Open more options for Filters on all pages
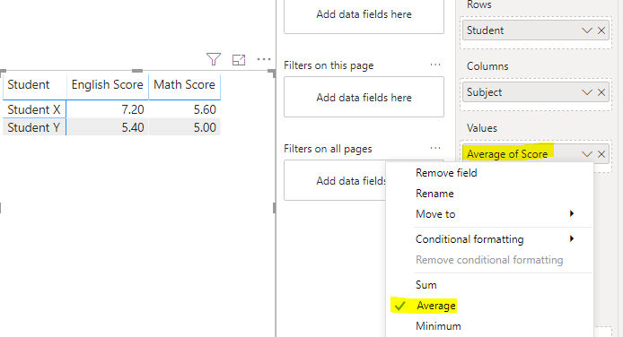The width and height of the screenshot is (623, 337). pyautogui.click(x=435, y=148)
